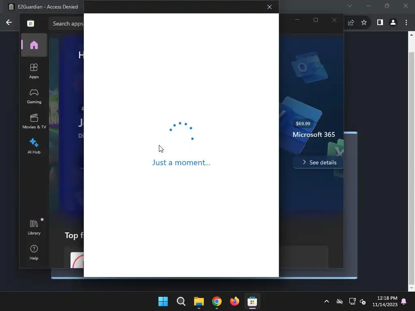Open notifications bell icon

click(404, 301)
